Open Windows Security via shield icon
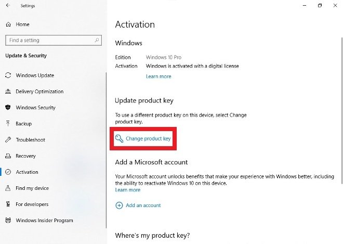The image size is (343, 244). click(8, 107)
